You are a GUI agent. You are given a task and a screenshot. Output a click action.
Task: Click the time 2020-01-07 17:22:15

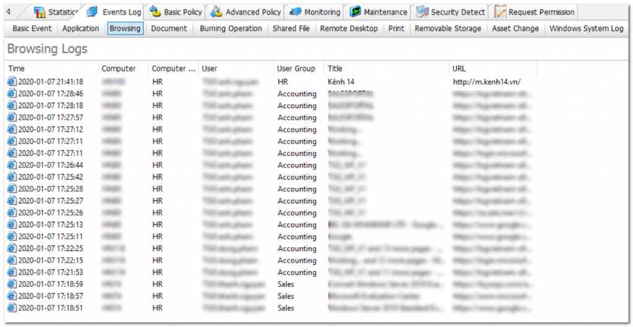click(51, 260)
